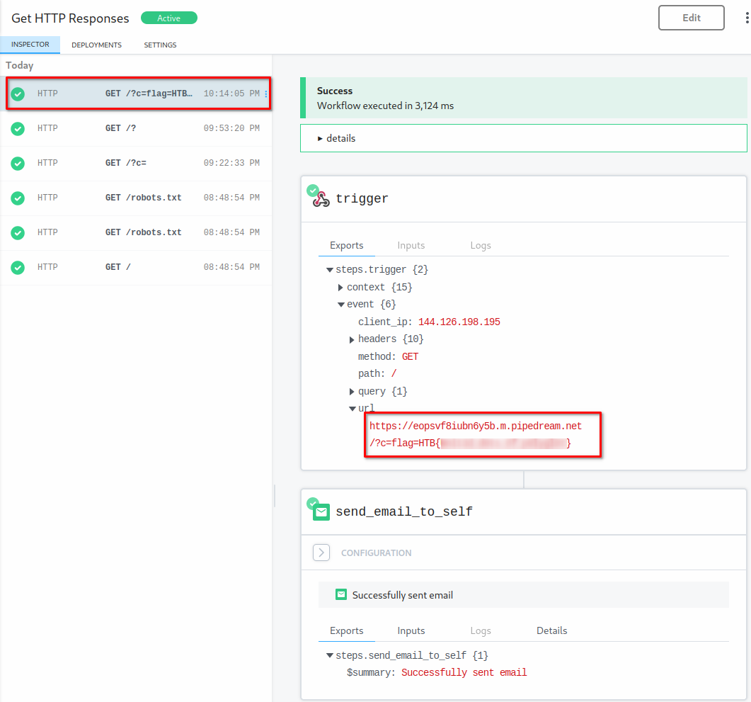Click the webhook trigger step icon
The height and width of the screenshot is (702, 751).
click(321, 199)
